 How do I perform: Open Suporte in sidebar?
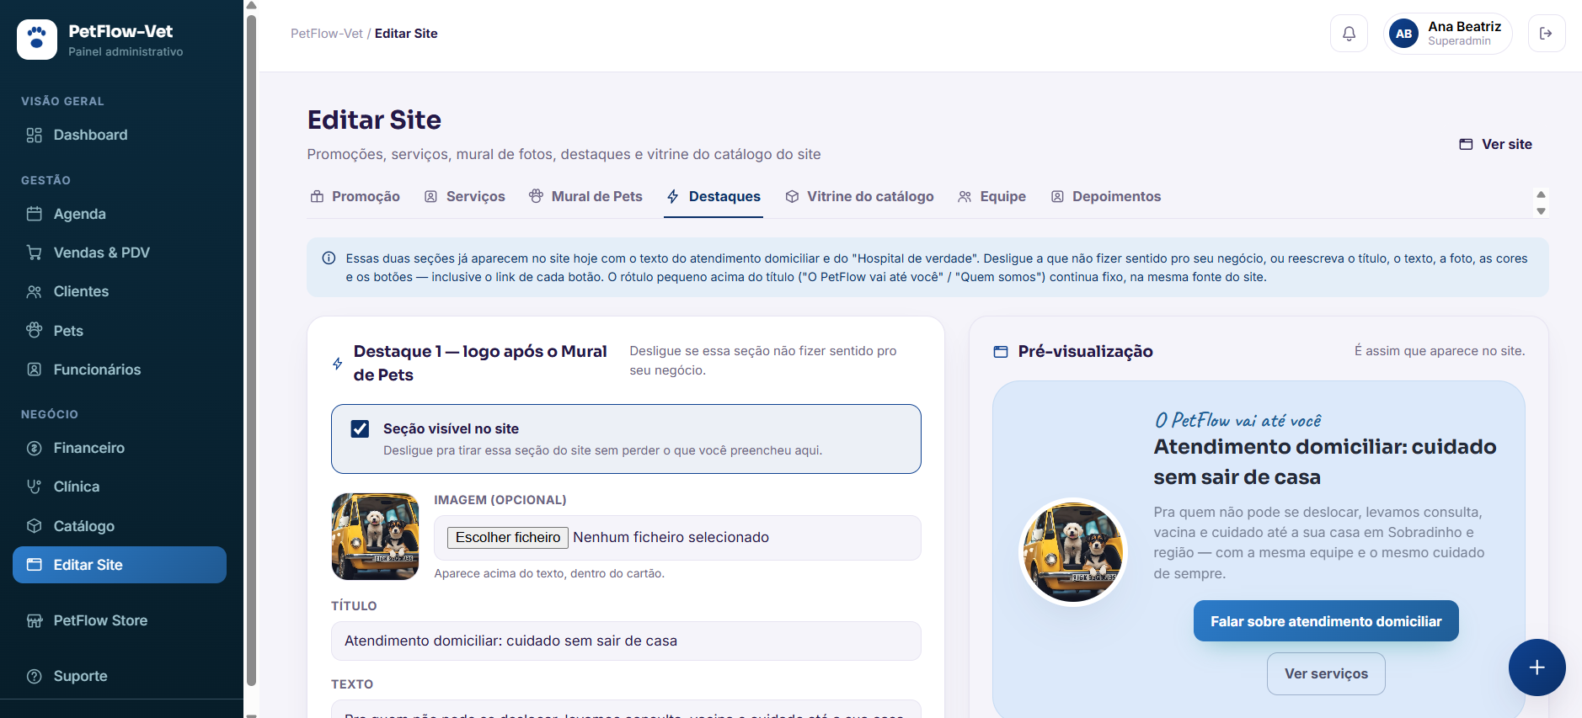click(120, 676)
